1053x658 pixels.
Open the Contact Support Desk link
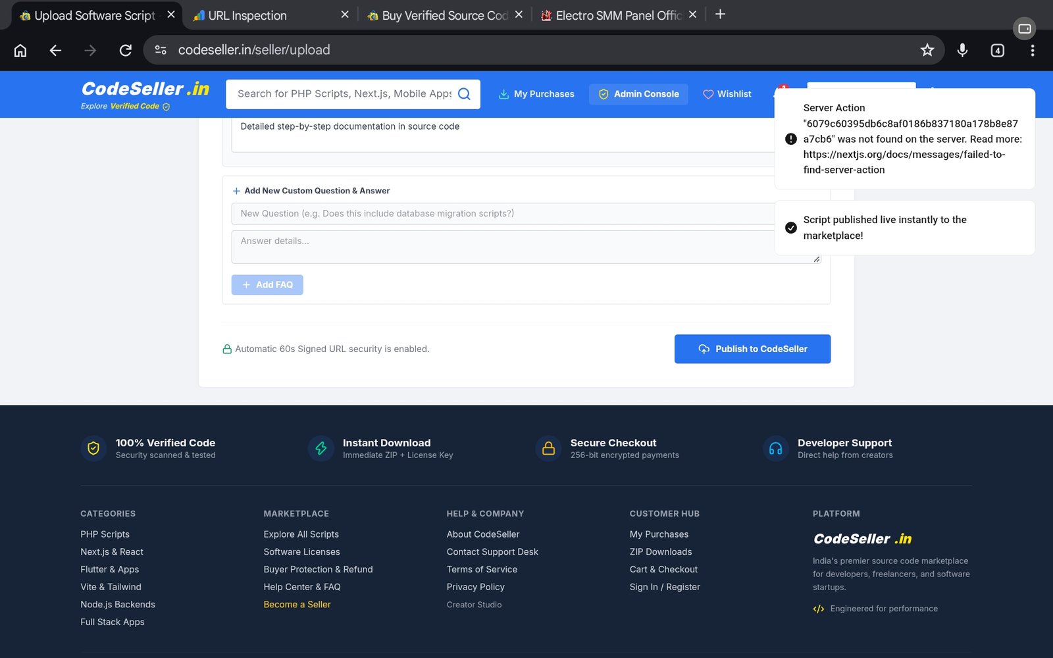point(492,551)
